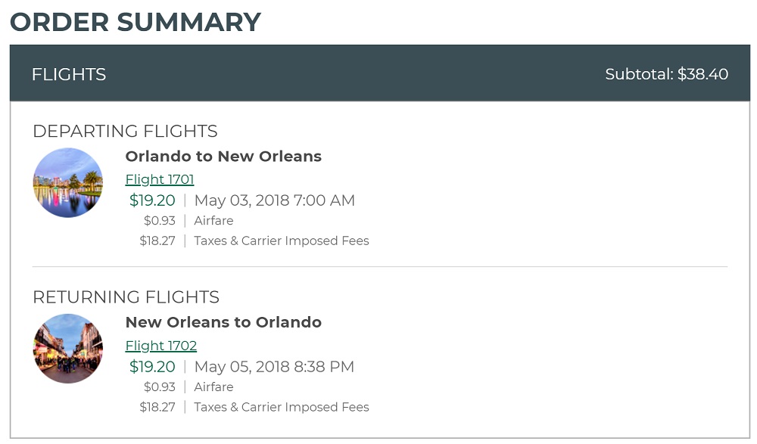Click the RETURNING FLIGHTS heading
The width and height of the screenshot is (757, 444).
click(126, 297)
